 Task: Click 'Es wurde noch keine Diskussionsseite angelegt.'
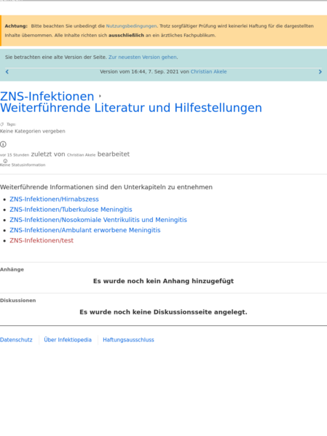(163, 312)
